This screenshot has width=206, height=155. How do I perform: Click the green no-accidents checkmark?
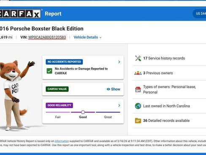click(x=49, y=71)
